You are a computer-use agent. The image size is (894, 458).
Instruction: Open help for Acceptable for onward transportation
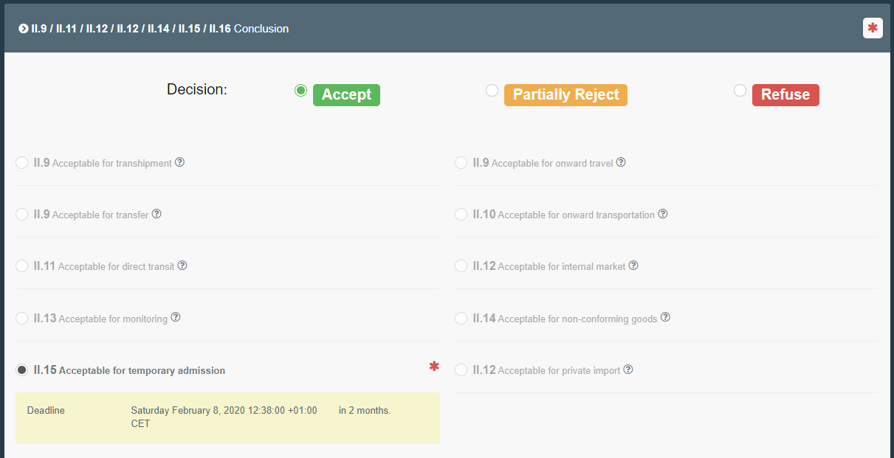point(663,214)
